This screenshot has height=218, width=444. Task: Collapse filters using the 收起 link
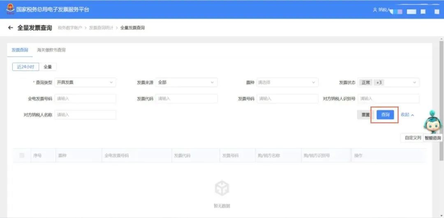[407, 115]
